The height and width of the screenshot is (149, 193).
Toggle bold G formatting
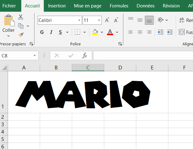tap(42, 32)
